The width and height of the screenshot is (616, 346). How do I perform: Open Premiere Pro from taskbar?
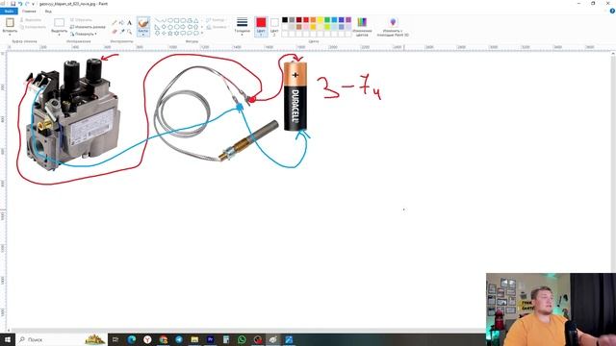(210, 339)
